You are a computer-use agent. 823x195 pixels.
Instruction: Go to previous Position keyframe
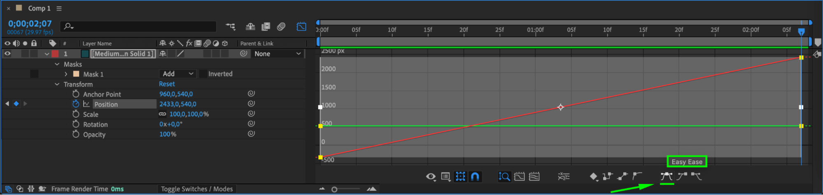[7, 104]
